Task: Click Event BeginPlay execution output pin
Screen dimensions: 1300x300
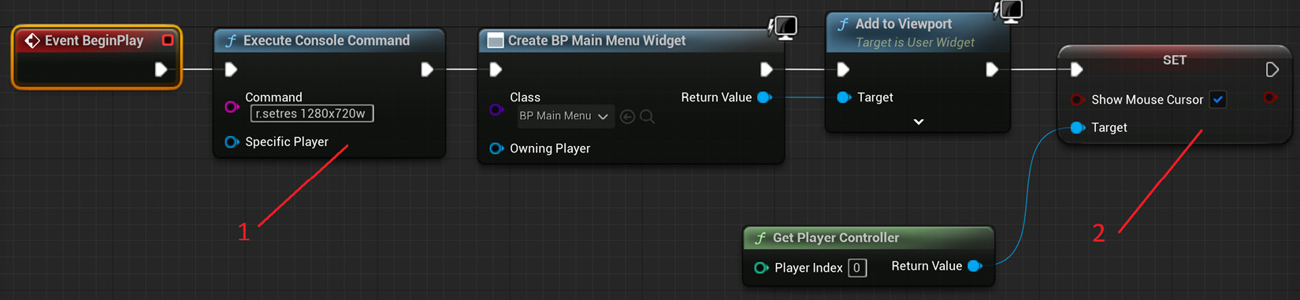Action: [161, 70]
